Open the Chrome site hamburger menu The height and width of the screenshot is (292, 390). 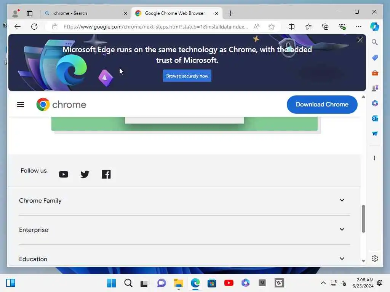pyautogui.click(x=21, y=105)
